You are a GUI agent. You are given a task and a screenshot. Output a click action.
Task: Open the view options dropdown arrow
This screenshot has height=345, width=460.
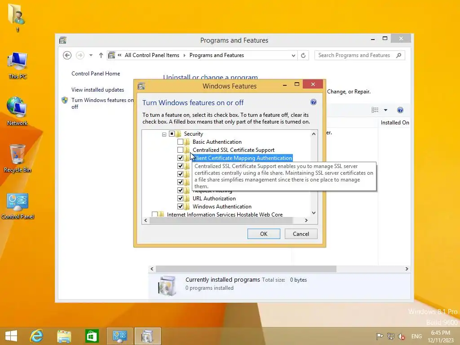pos(385,110)
